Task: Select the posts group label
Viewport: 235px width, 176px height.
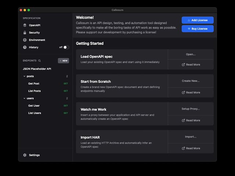Action: (x=30, y=76)
